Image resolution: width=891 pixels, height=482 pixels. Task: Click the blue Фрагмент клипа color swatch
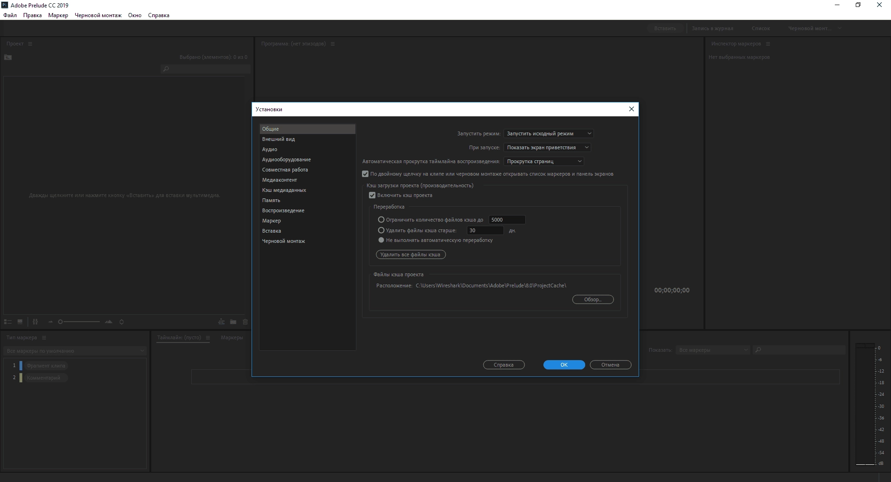pos(21,366)
